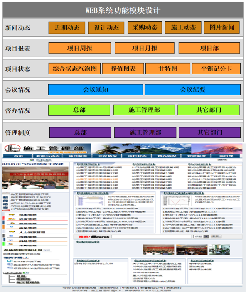Click the orange 项目周报 box
246x292 pixels.
point(80,48)
